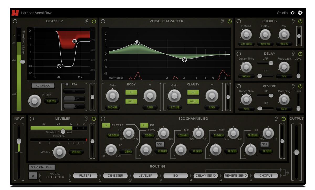Screen dimensions: 315x190
Task: Enable the RTA checkbox
Action: (67, 85)
